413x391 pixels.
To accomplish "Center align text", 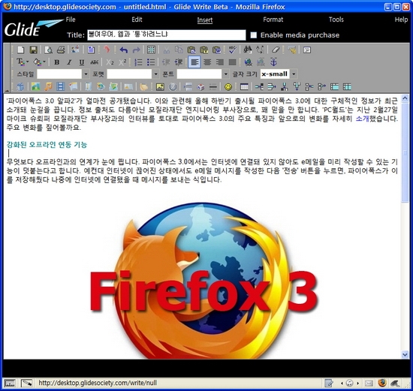I will pos(207,62).
